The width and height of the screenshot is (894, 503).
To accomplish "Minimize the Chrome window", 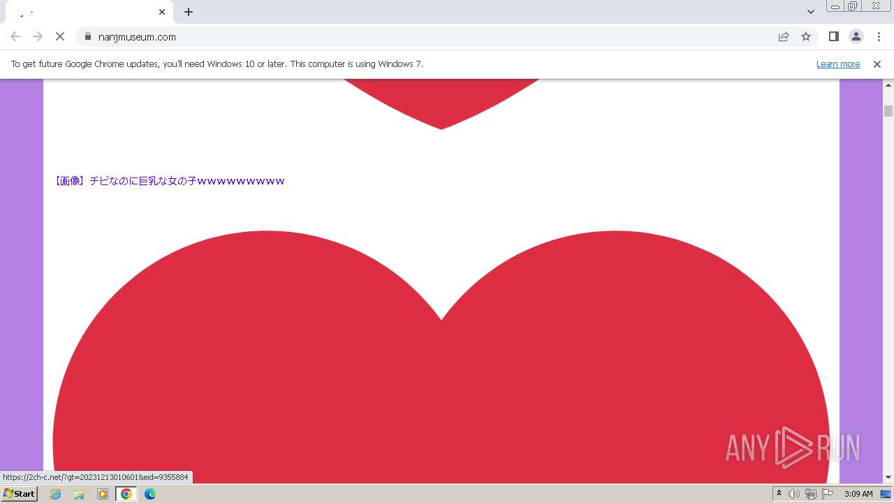I will click(835, 6).
